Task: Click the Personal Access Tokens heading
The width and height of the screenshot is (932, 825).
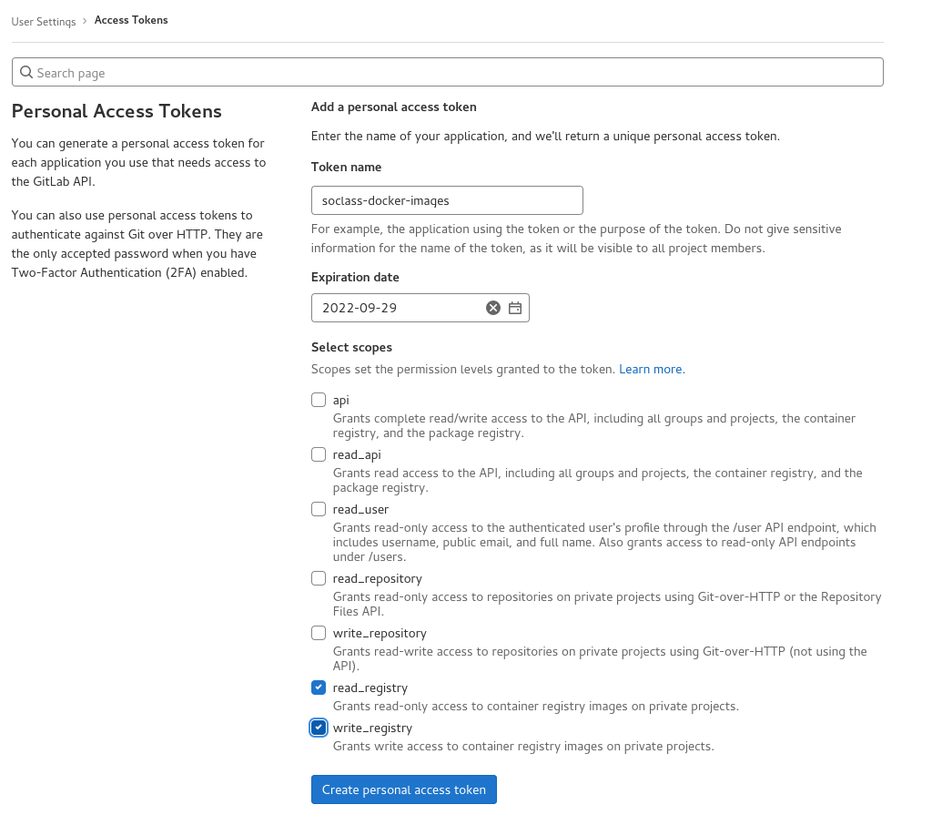Action: (116, 111)
